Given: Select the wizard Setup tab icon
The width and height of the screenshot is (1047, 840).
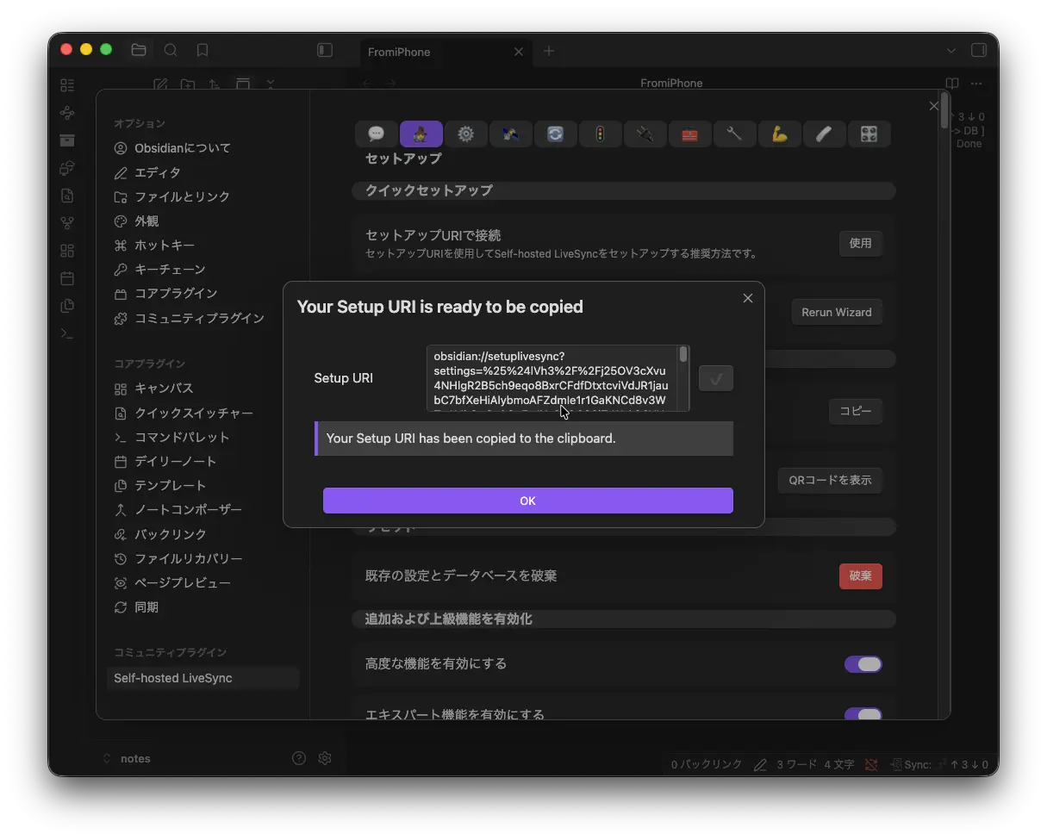Looking at the screenshot, I should [421, 134].
